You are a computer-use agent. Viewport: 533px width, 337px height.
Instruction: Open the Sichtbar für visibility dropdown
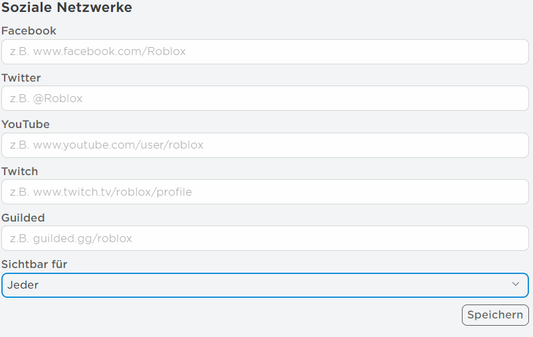point(265,285)
